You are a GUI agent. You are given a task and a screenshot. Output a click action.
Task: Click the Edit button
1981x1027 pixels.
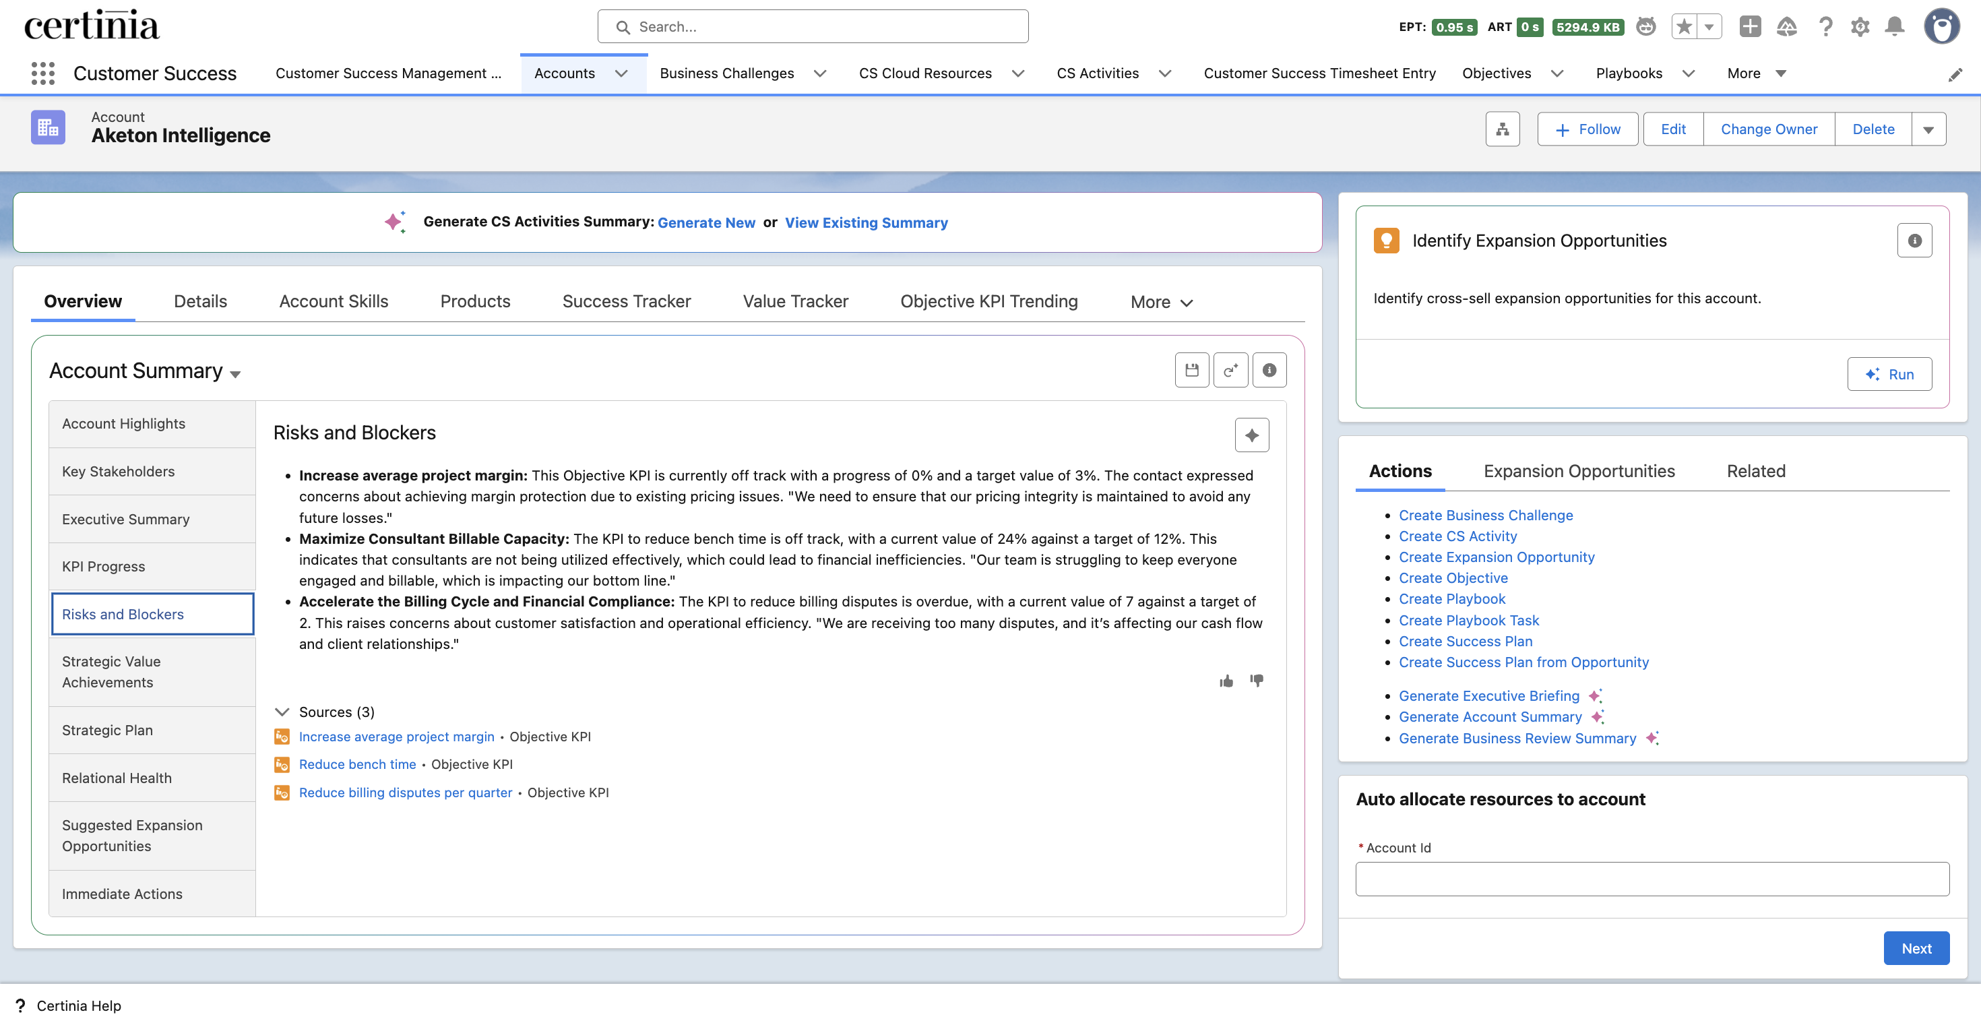pyautogui.click(x=1672, y=129)
